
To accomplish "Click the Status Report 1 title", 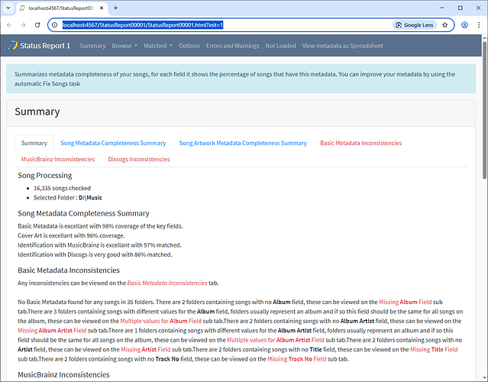I will coord(45,45).
